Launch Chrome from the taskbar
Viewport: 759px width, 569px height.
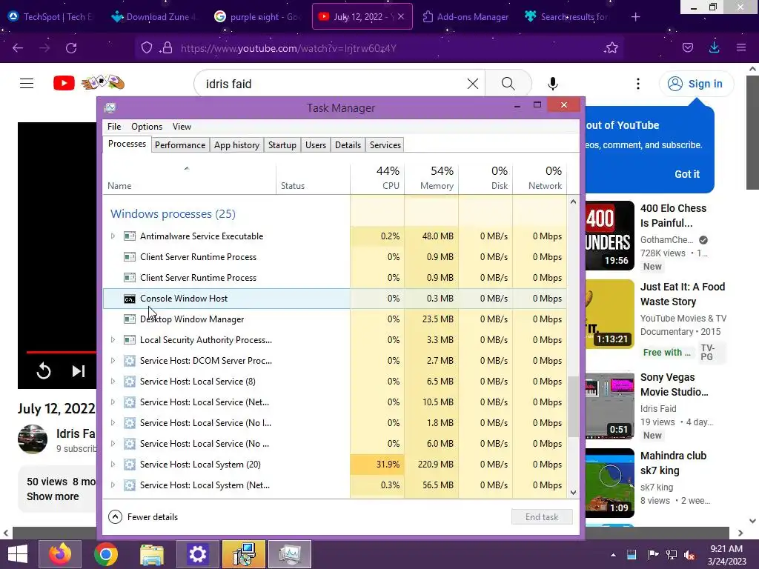(x=106, y=554)
